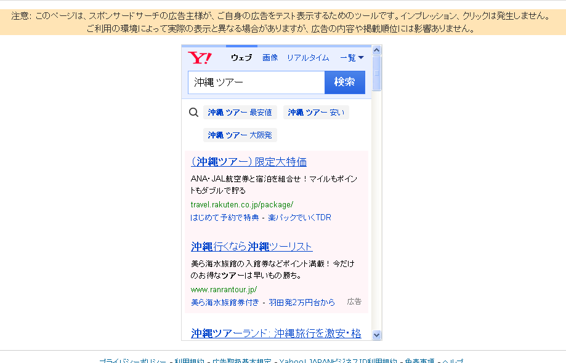Click the magnifier icon beside the suggestions
Screen dimensions: 566x363
click(193, 113)
